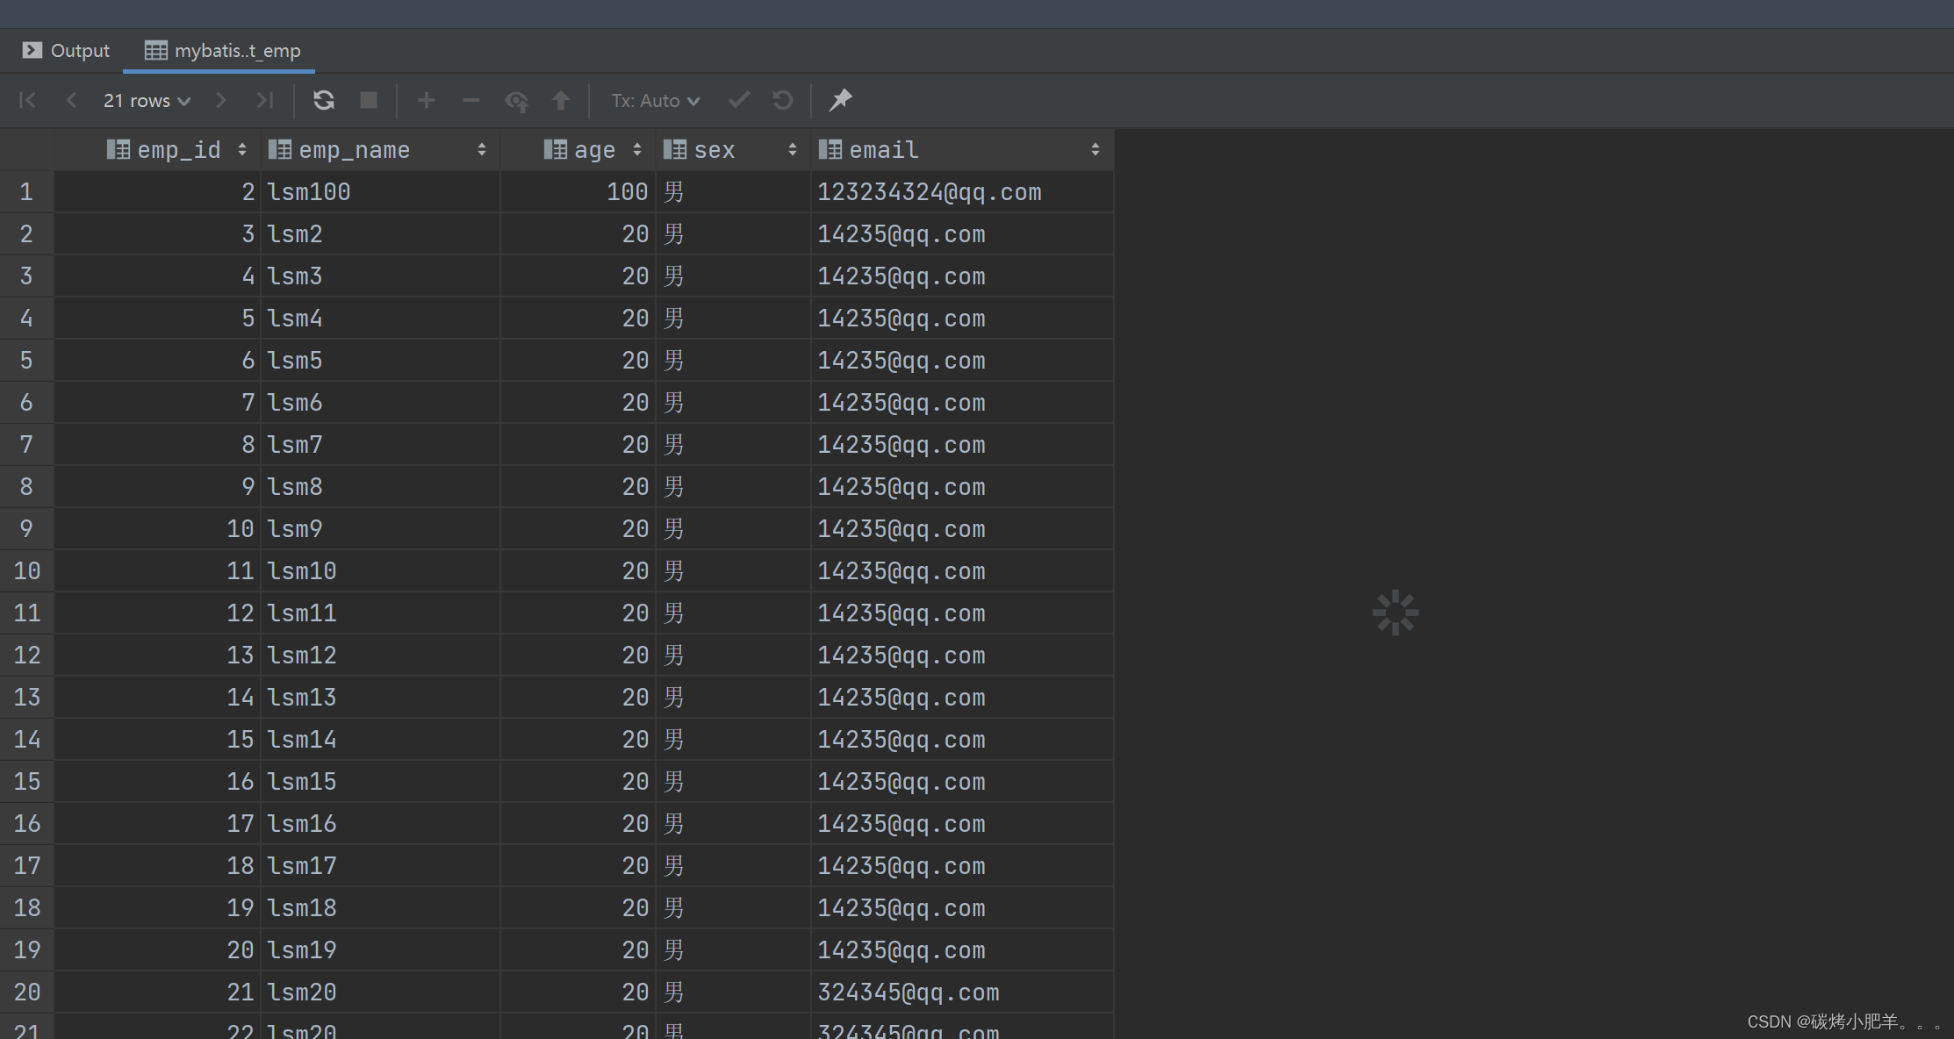This screenshot has height=1039, width=1954.
Task: Click the age cell with value 100
Action: tap(578, 192)
